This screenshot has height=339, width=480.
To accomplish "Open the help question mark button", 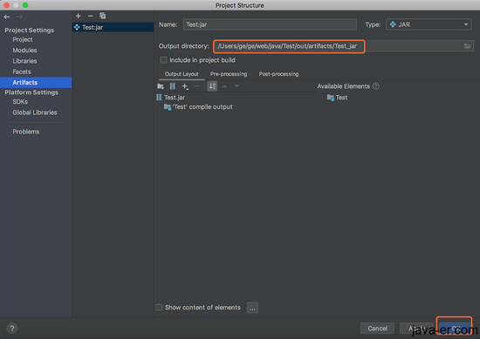I will (x=12, y=329).
